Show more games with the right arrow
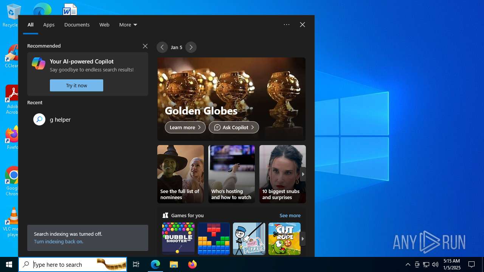Image resolution: width=484 pixels, height=272 pixels. click(x=302, y=239)
